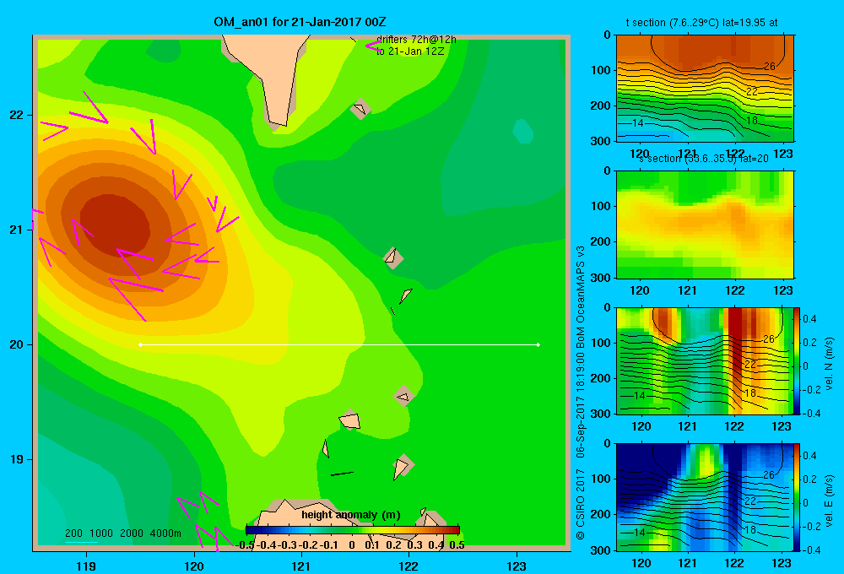Click the '© CSIRO 2017' copyright text

pos(581,505)
